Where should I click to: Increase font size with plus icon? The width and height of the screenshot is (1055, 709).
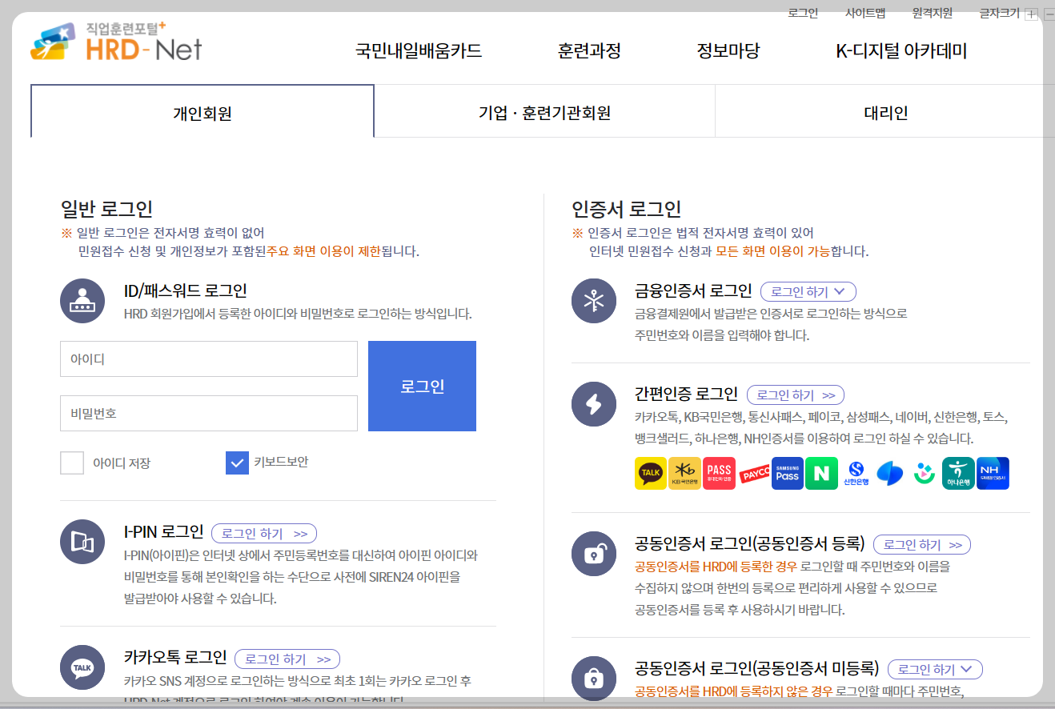(1031, 14)
